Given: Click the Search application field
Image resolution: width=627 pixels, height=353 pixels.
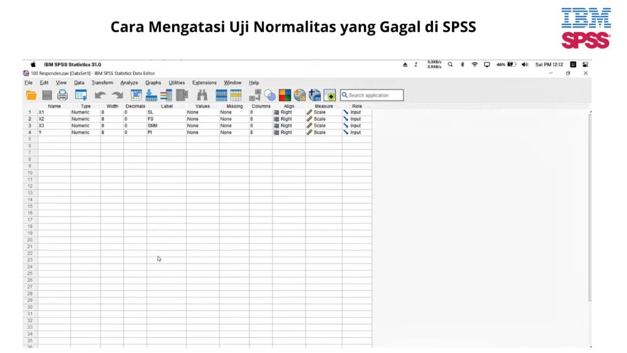Looking at the screenshot, I should tap(372, 95).
